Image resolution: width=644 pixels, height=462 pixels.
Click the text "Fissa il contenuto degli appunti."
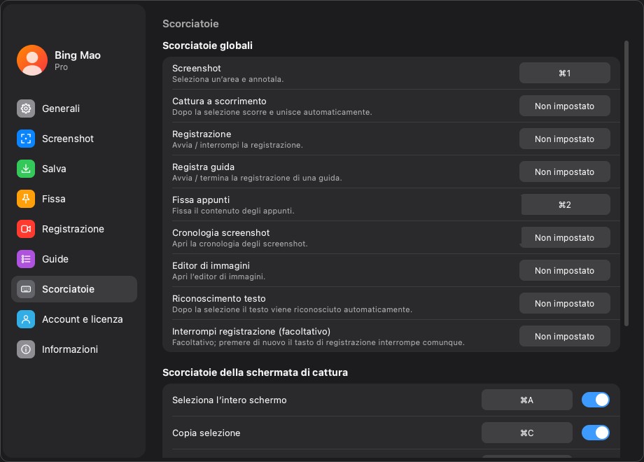coord(233,211)
